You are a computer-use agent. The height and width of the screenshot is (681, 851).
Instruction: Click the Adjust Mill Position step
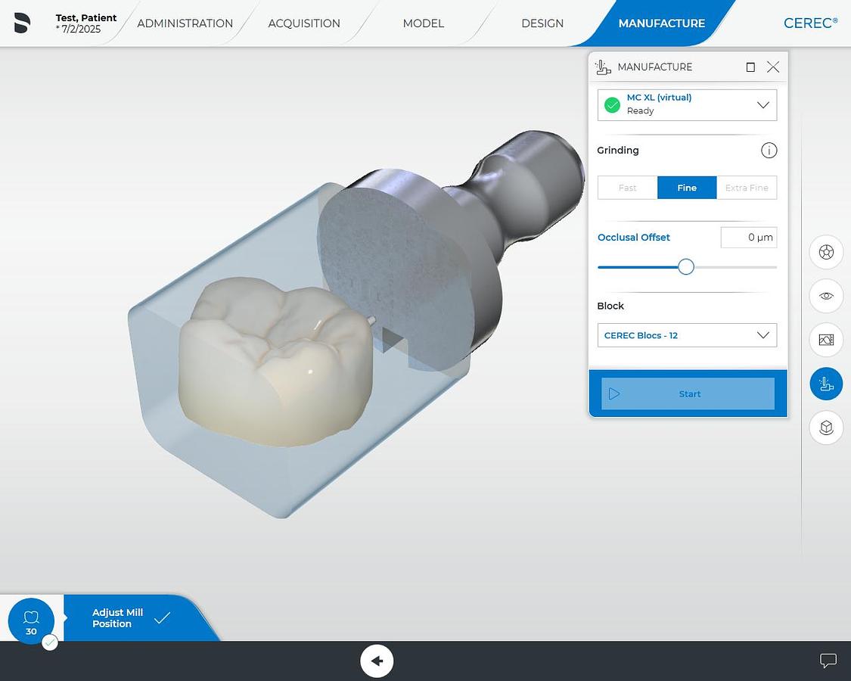coord(117,618)
